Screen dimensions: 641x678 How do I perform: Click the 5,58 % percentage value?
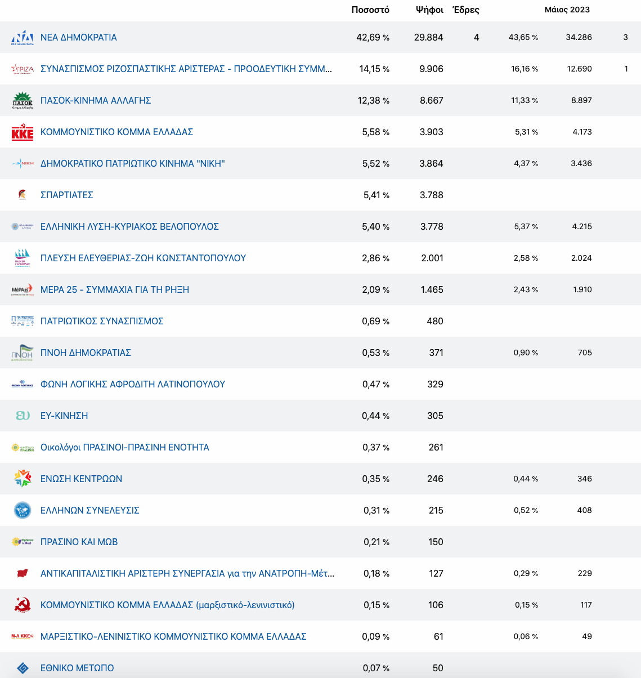click(375, 132)
